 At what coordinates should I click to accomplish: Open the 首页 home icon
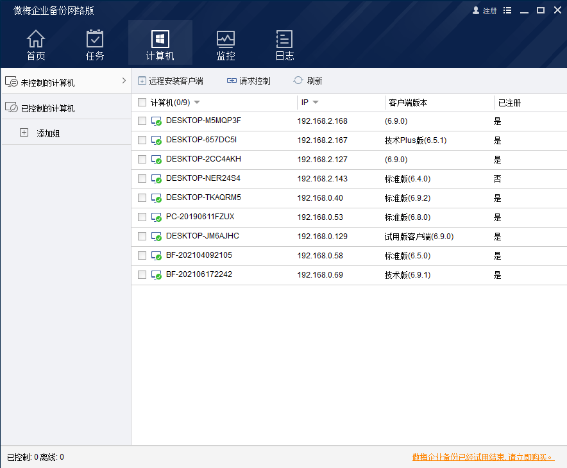point(36,39)
